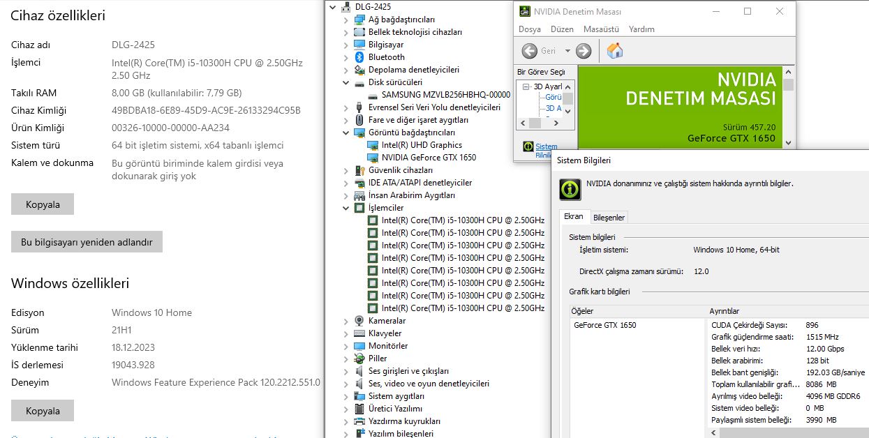Click the Bellek teknolojisi cihazları icon
The height and width of the screenshot is (438, 869).
359,32
